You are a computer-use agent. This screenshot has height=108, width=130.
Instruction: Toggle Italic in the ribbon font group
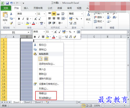(23, 19)
